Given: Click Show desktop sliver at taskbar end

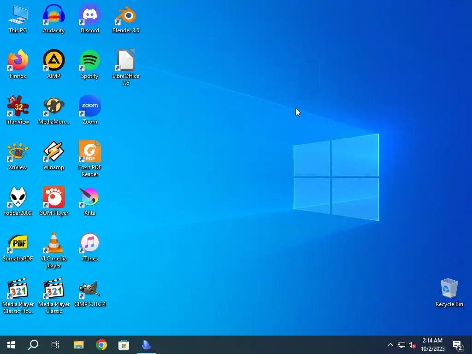Looking at the screenshot, I should point(470,345).
